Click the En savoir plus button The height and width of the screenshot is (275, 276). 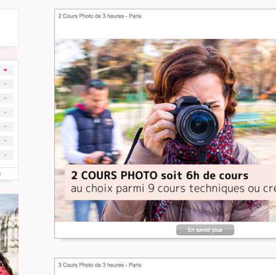click(x=205, y=230)
